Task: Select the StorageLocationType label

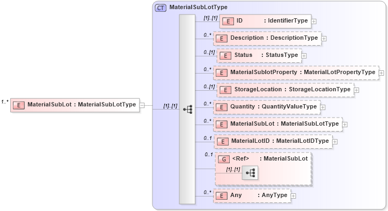Action: [320, 89]
